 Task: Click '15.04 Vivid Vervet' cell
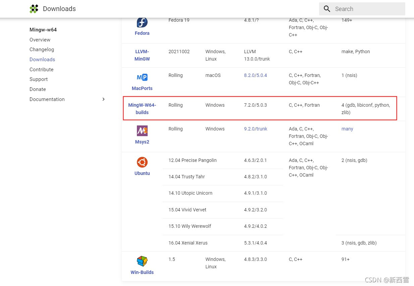187,210
